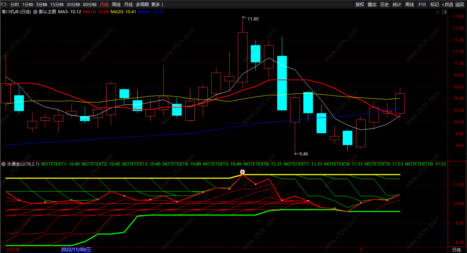Click the sidebar panel icon at top-left
This screenshot has width=467, height=253.
(x=4, y=4)
